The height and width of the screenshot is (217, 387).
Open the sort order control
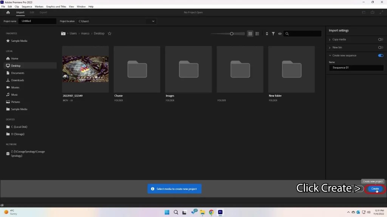[266, 34]
